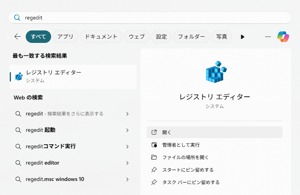
Task: Click the search box containing 'regedit'
Action: click(150, 18)
